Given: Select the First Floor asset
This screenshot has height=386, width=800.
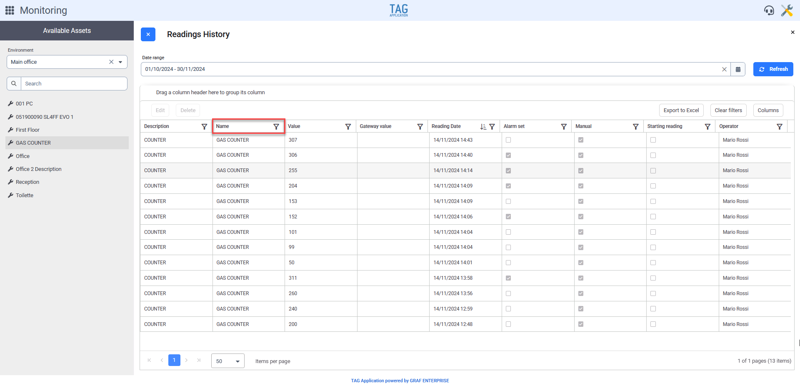Looking at the screenshot, I should 67,130.
